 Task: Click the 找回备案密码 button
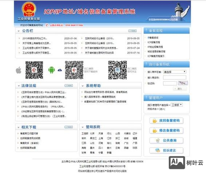coord(166,121)
